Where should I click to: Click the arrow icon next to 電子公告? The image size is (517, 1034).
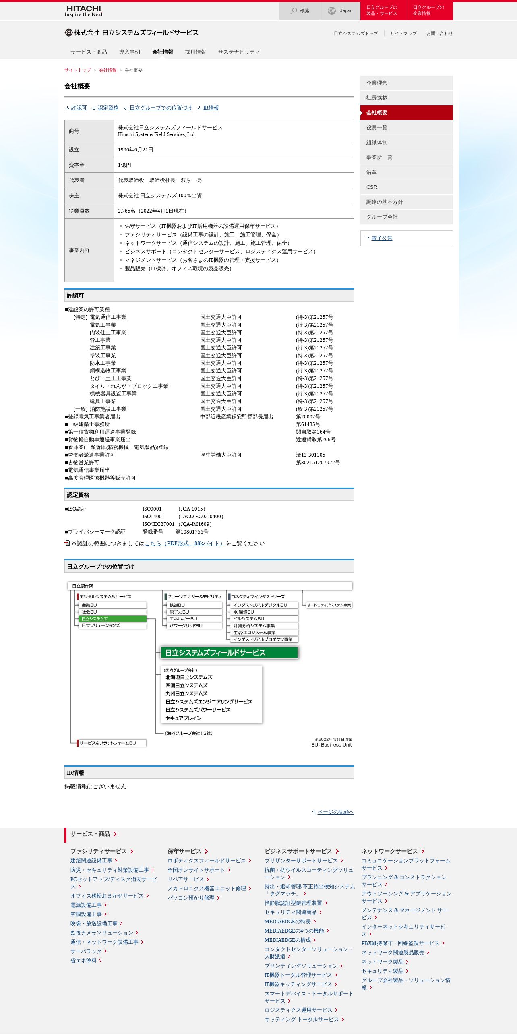pyautogui.click(x=368, y=238)
